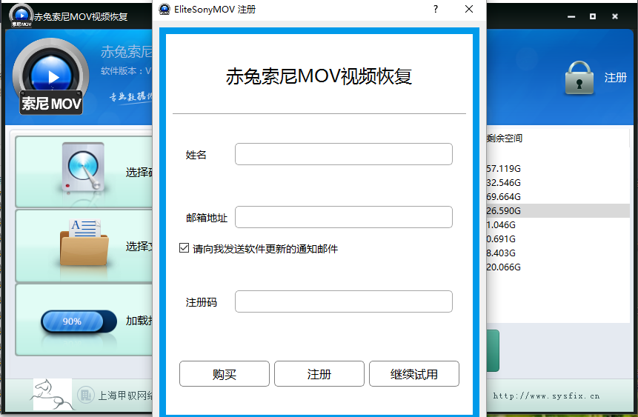Continue trial with 继续试用 button
638x417 pixels.
pyautogui.click(x=413, y=373)
